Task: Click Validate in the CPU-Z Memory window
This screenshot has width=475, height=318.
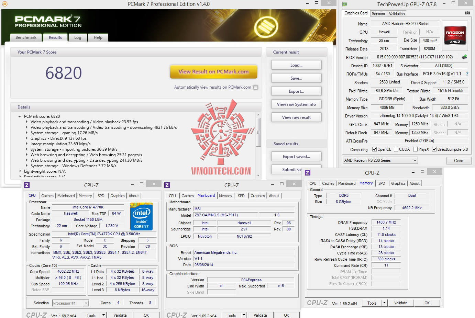Action: point(401,303)
